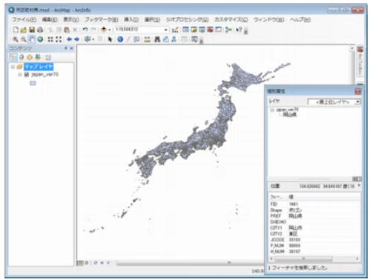Select 岡山県 feature in Identify tree
Image resolution: width=370 pixels, height=280 pixels.
click(289, 114)
